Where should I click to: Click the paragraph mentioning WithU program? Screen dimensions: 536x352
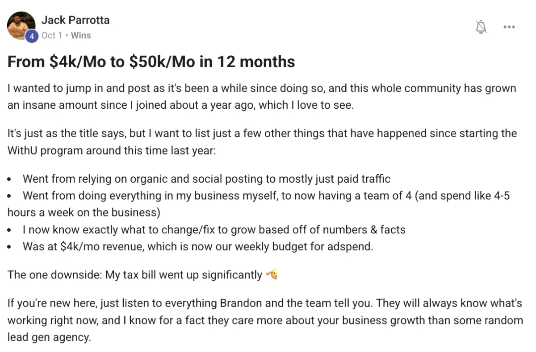(261, 142)
